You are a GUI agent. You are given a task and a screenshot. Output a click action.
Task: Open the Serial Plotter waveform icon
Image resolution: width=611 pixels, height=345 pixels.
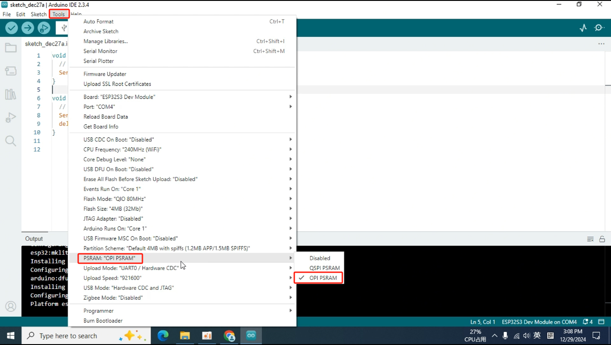583,28
